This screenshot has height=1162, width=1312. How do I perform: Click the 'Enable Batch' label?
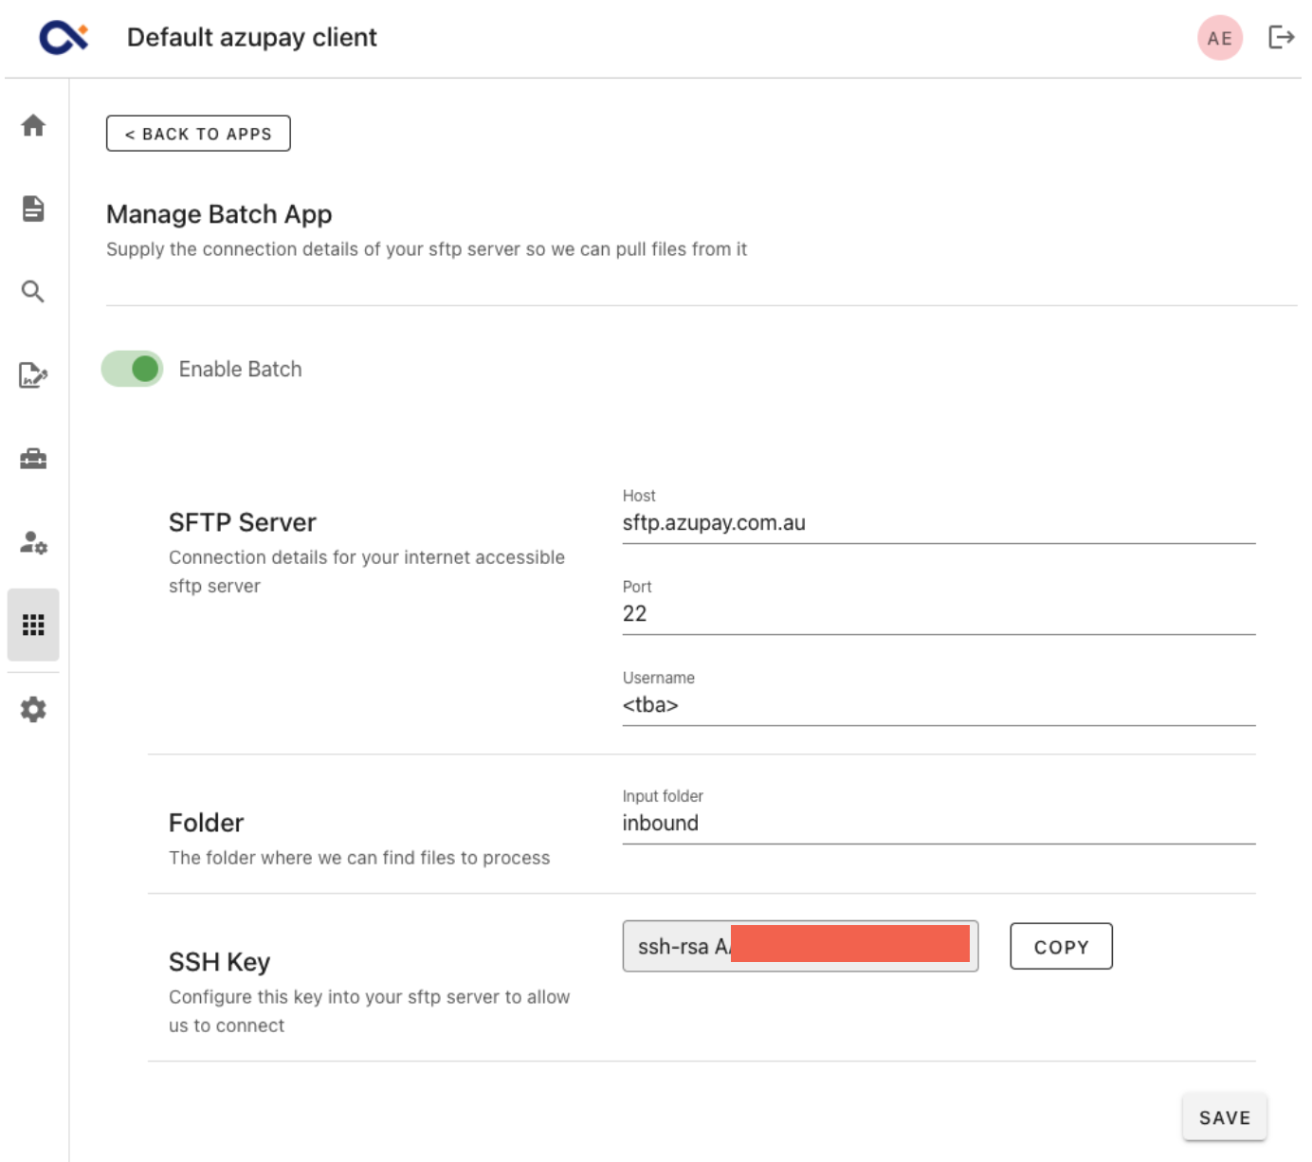tap(240, 369)
